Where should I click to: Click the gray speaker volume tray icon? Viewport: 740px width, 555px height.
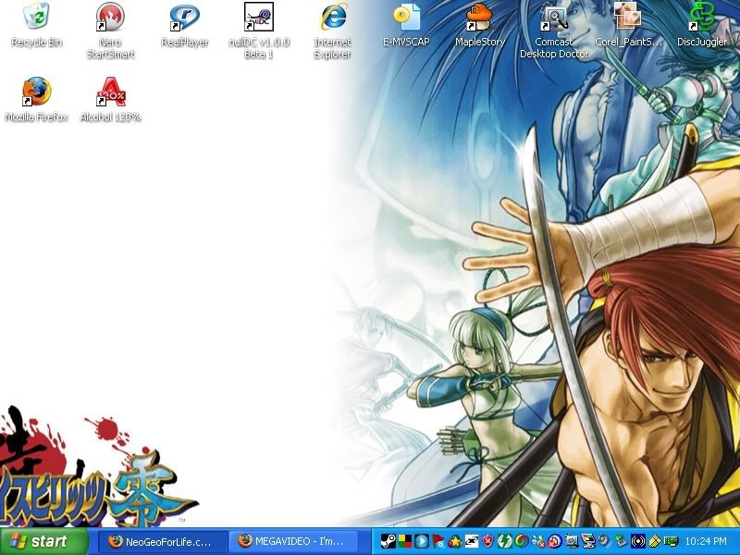(x=605, y=541)
